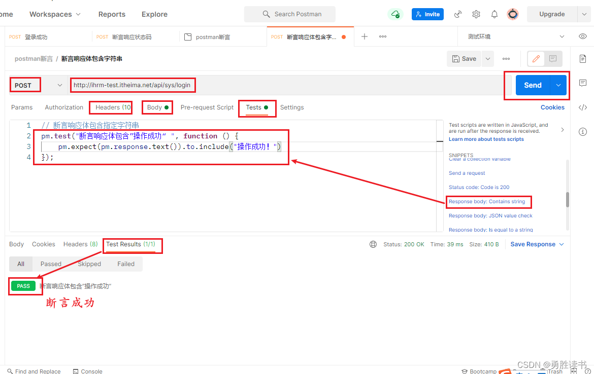
Task: Filter test results by Passed
Action: click(51, 264)
